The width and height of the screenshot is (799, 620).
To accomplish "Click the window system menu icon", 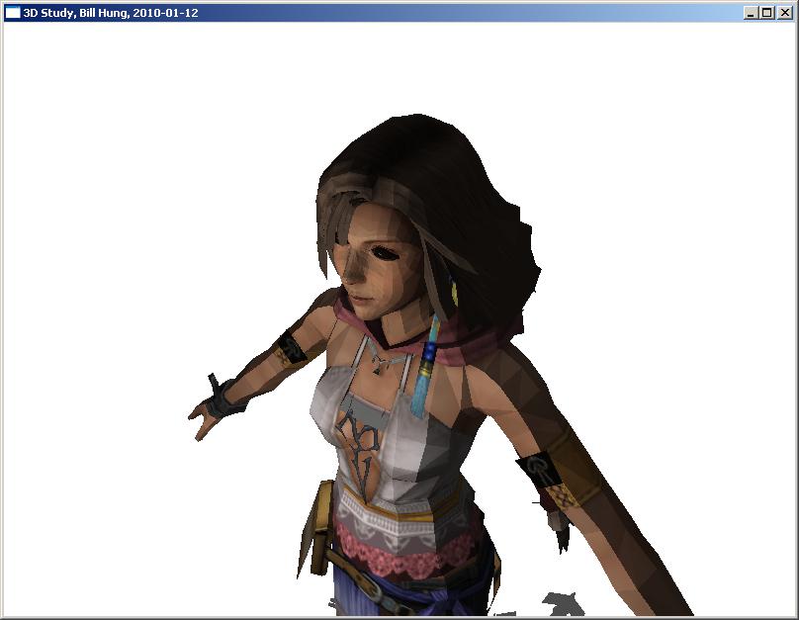I will pyautogui.click(x=13, y=13).
